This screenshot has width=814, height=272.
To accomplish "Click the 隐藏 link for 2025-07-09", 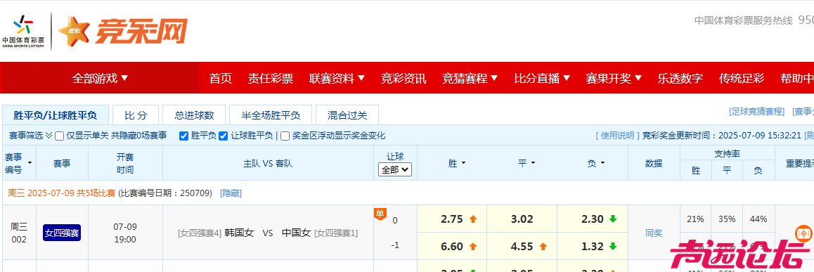I will pyautogui.click(x=231, y=193).
